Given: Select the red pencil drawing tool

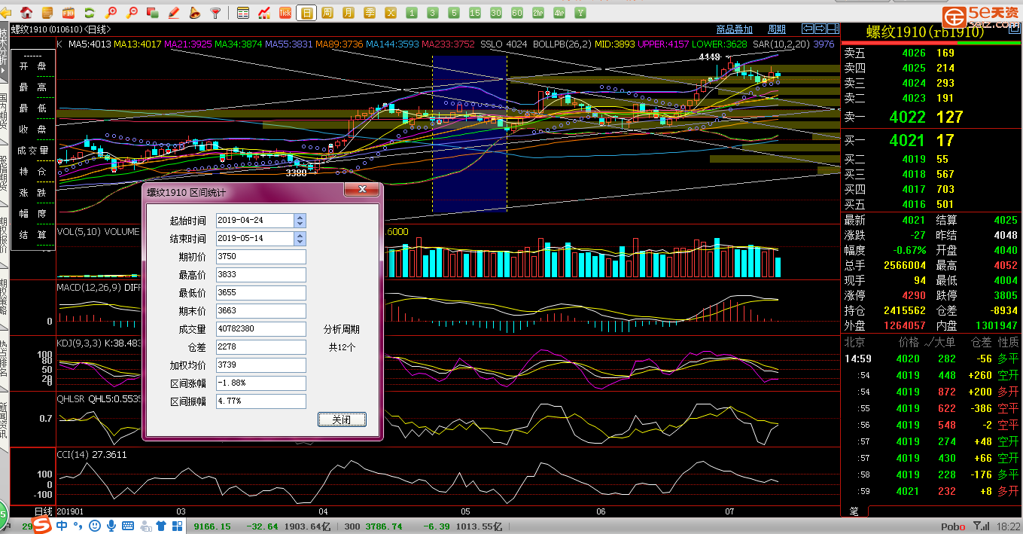Looking at the screenshot, I should coord(174,13).
